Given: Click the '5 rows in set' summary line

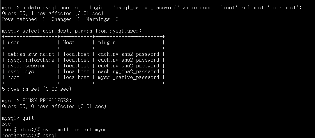Looking at the screenshot, I should pyautogui.click(x=37, y=89).
